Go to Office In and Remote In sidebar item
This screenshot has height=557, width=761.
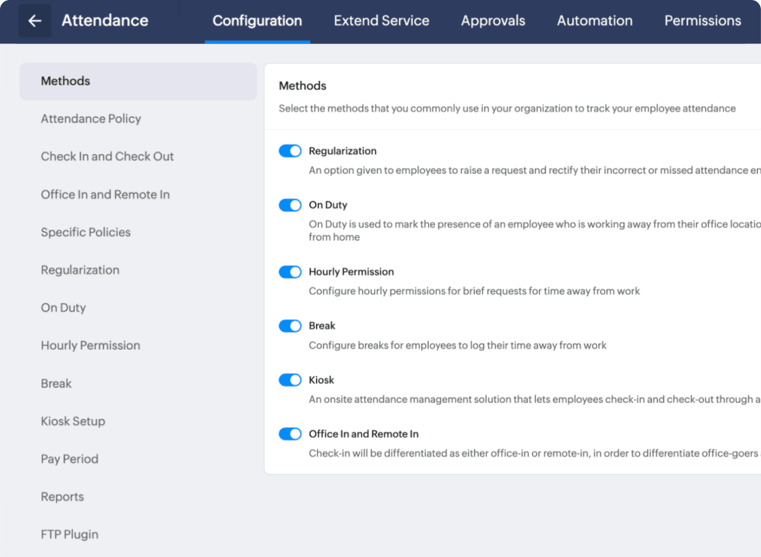point(105,194)
